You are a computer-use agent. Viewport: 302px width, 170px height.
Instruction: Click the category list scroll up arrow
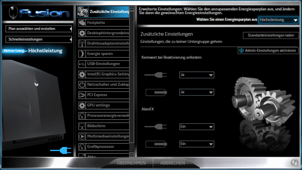click(131, 9)
